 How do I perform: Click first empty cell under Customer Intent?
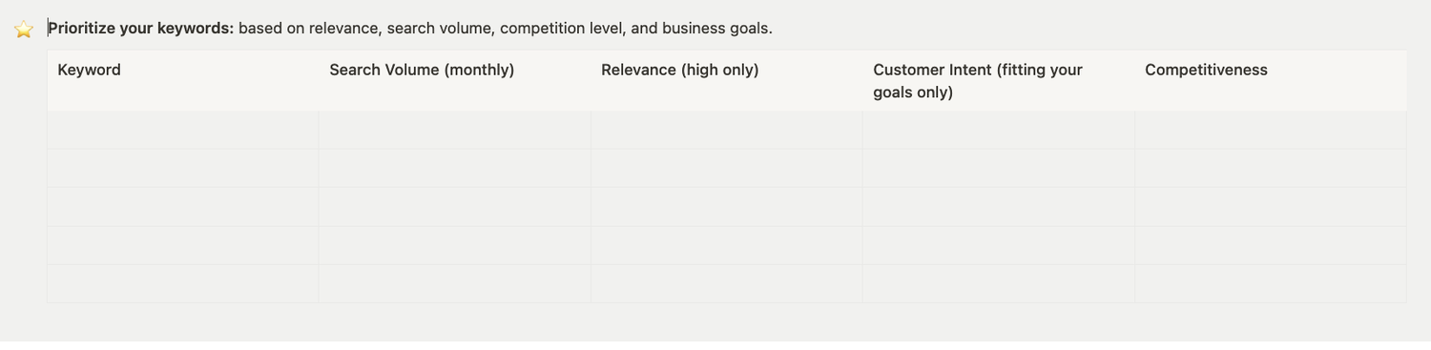999,130
